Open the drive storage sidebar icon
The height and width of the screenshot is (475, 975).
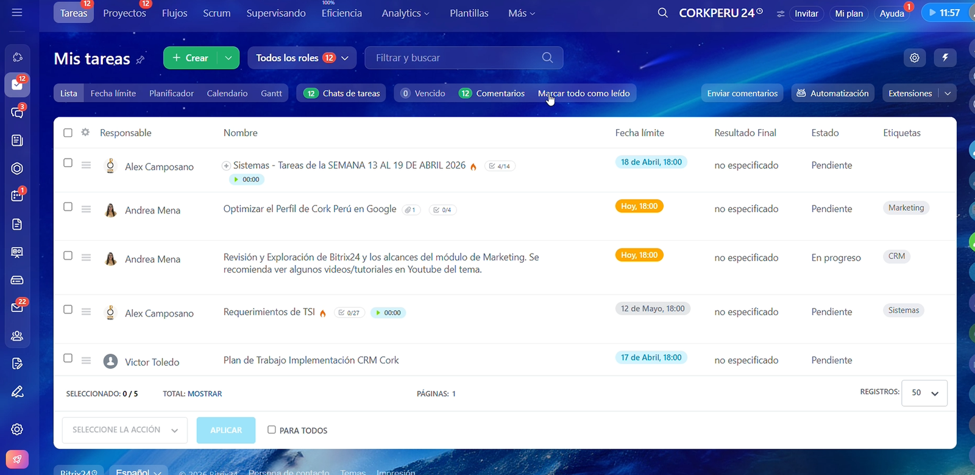click(x=17, y=280)
